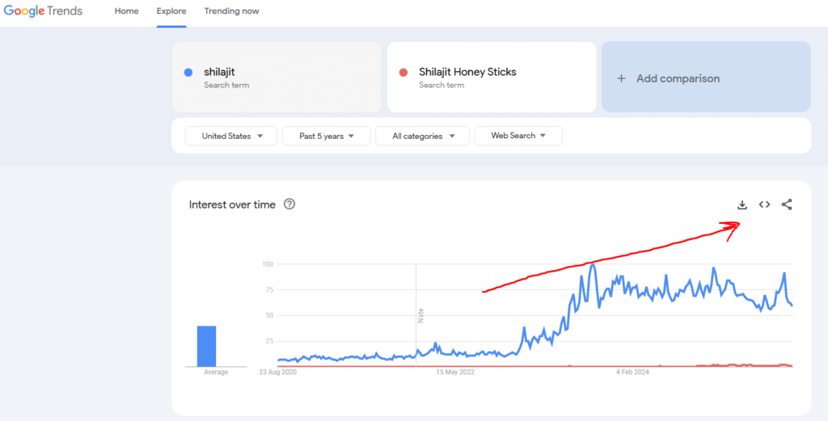The height and width of the screenshot is (421, 828).
Task: Click the blue Average bar
Action: [x=206, y=346]
